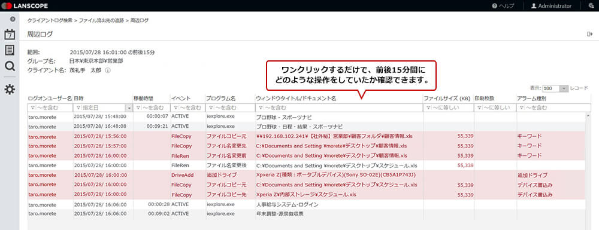Click the LANSCOPE logo

click(25, 6)
